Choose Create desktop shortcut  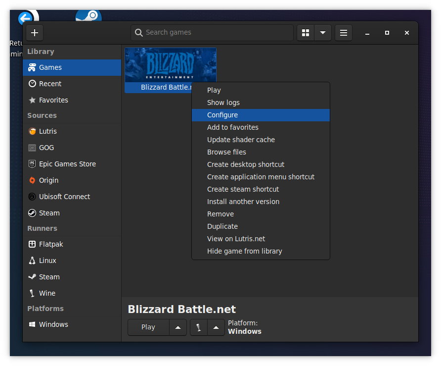261,164
